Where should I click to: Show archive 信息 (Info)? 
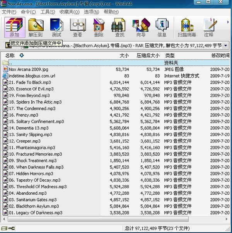point(162,27)
